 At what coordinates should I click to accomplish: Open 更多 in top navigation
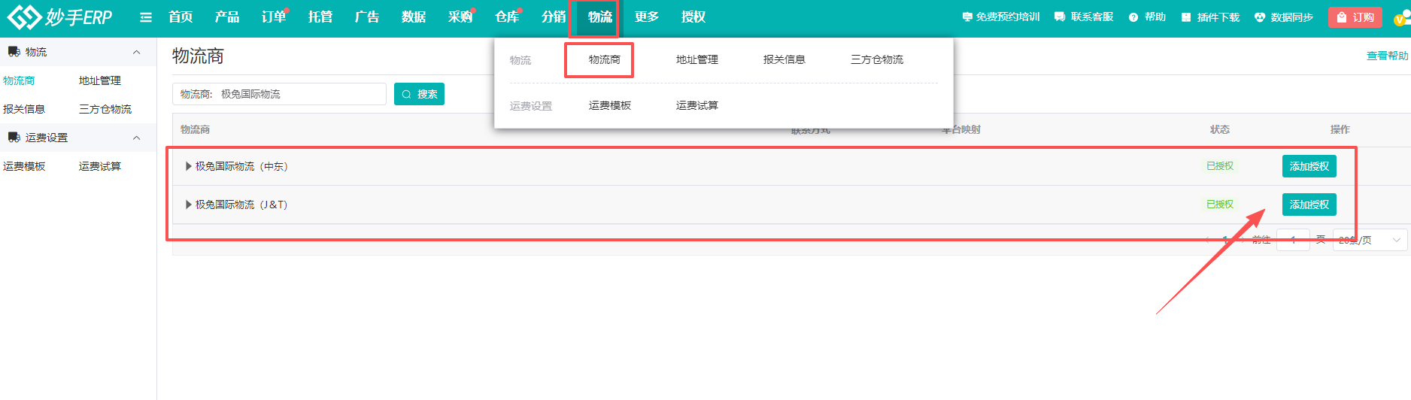click(x=647, y=17)
